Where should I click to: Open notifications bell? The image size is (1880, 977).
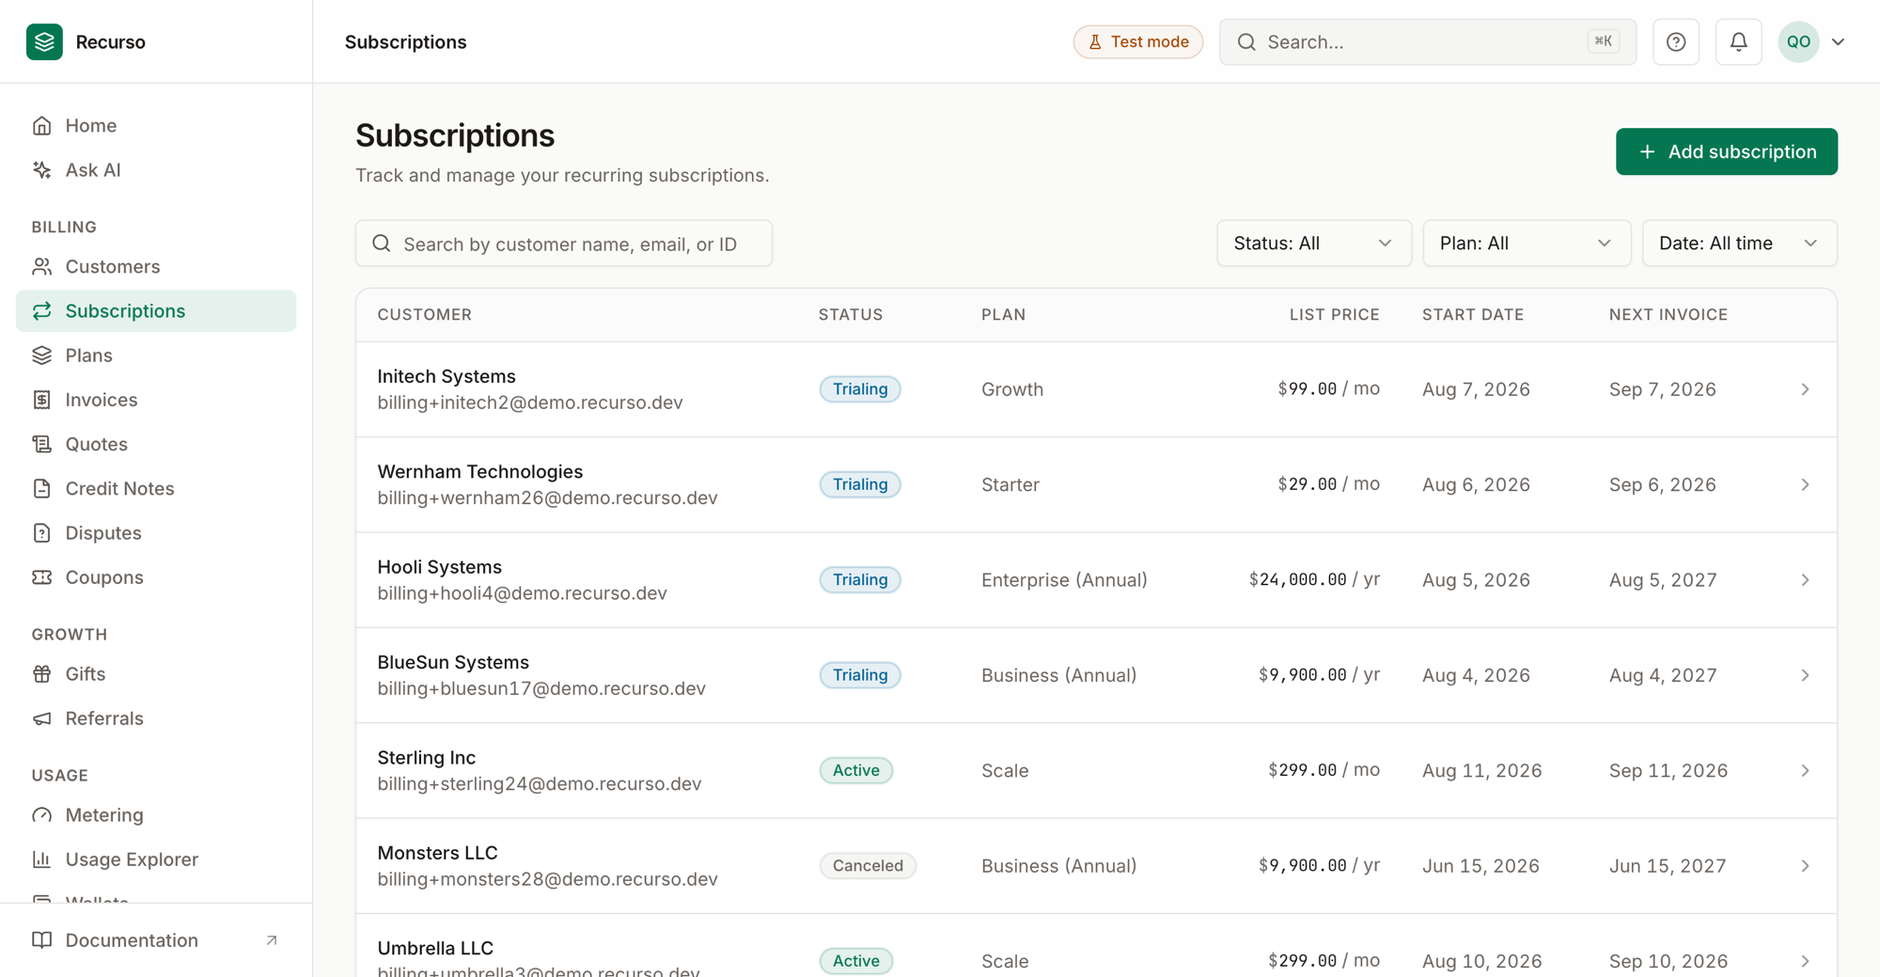click(x=1738, y=41)
